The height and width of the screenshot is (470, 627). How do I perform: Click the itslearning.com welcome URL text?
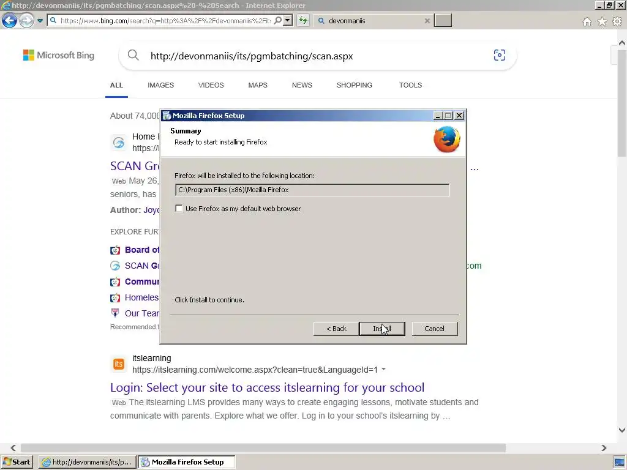point(255,370)
